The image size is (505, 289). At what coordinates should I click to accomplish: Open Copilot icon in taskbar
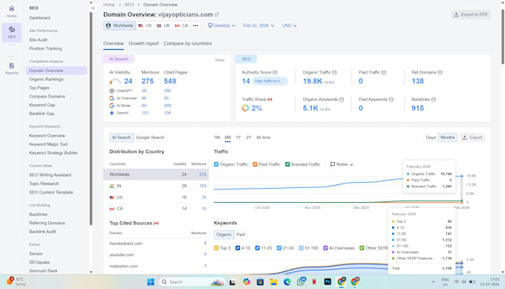click(247, 282)
